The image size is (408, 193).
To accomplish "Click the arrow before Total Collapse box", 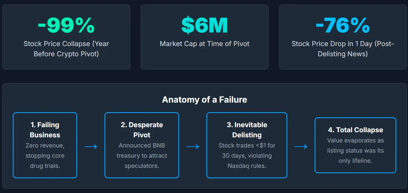I will coord(301,146).
